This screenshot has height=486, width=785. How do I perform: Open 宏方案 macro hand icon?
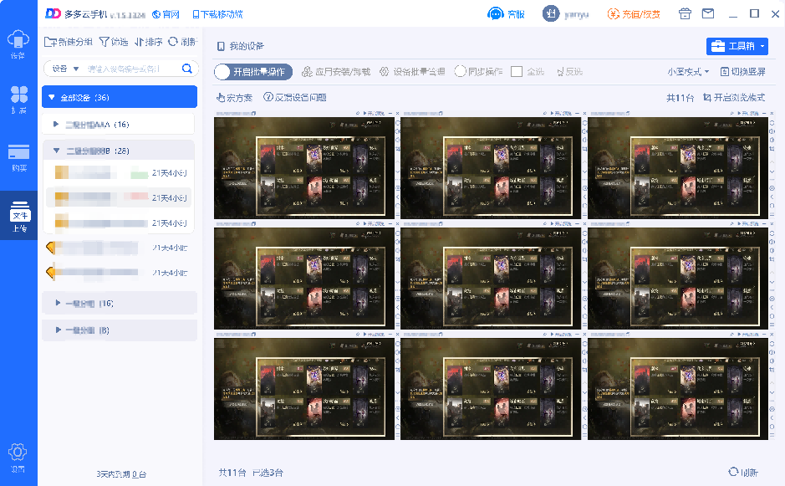[x=221, y=97]
